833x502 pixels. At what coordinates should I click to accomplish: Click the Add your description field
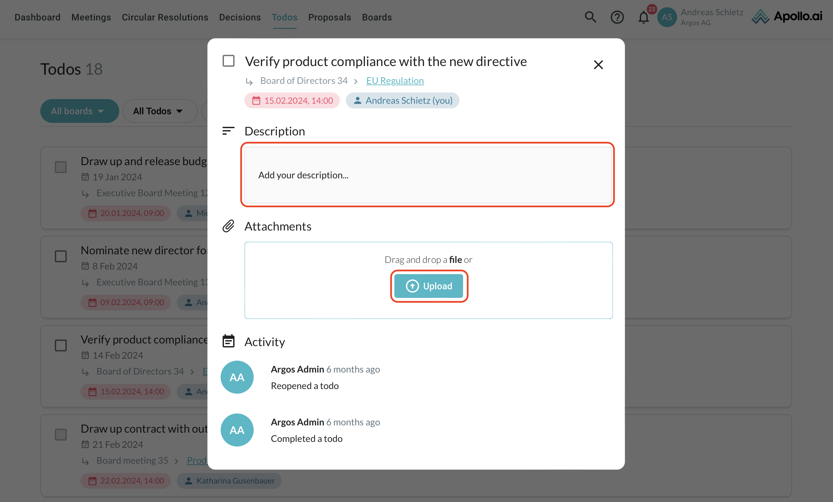pos(428,175)
